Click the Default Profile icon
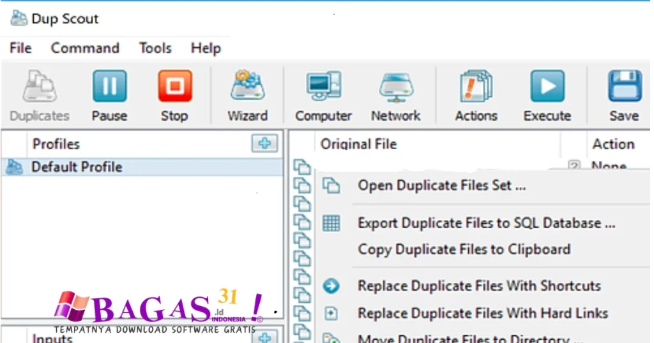The image size is (654, 343). (14, 167)
